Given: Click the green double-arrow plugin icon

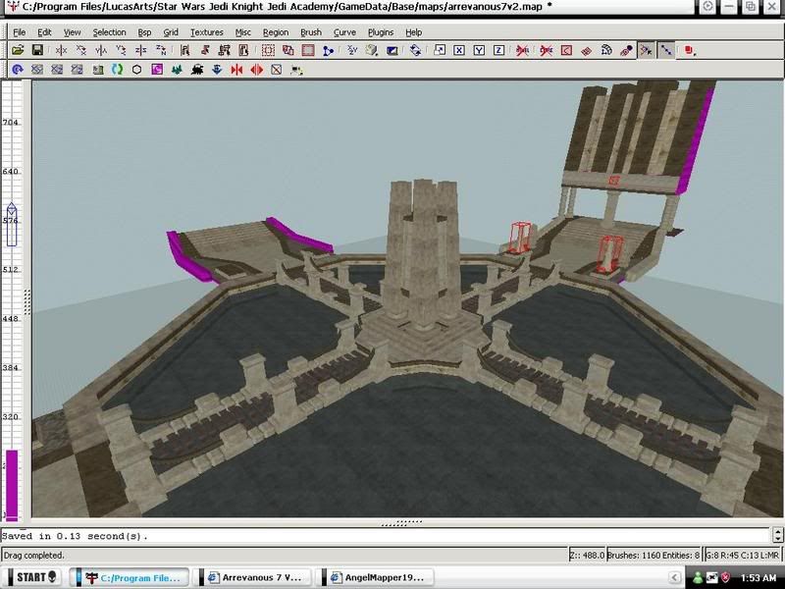Looking at the screenshot, I should click(117, 70).
